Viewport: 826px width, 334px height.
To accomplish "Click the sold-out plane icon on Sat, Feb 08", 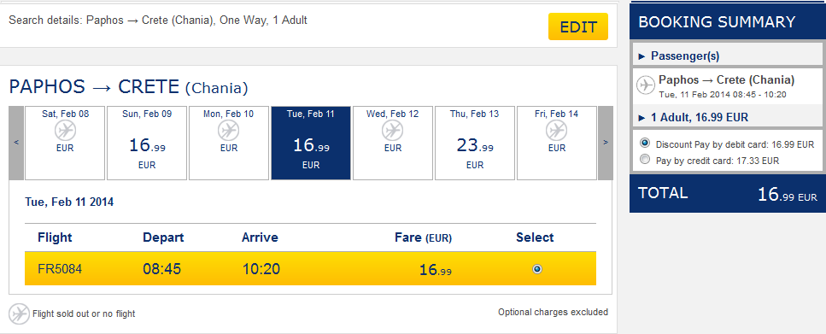I will coord(65,130).
